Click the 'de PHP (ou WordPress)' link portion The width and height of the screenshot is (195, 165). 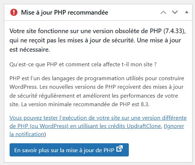[39, 126]
